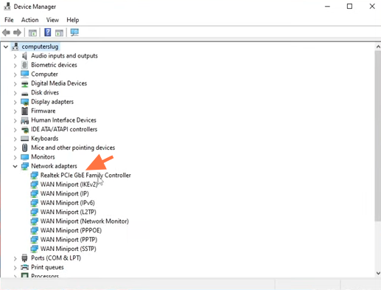Expand Digital Media Devices chevron
This screenshot has width=381, height=290.
click(x=15, y=84)
